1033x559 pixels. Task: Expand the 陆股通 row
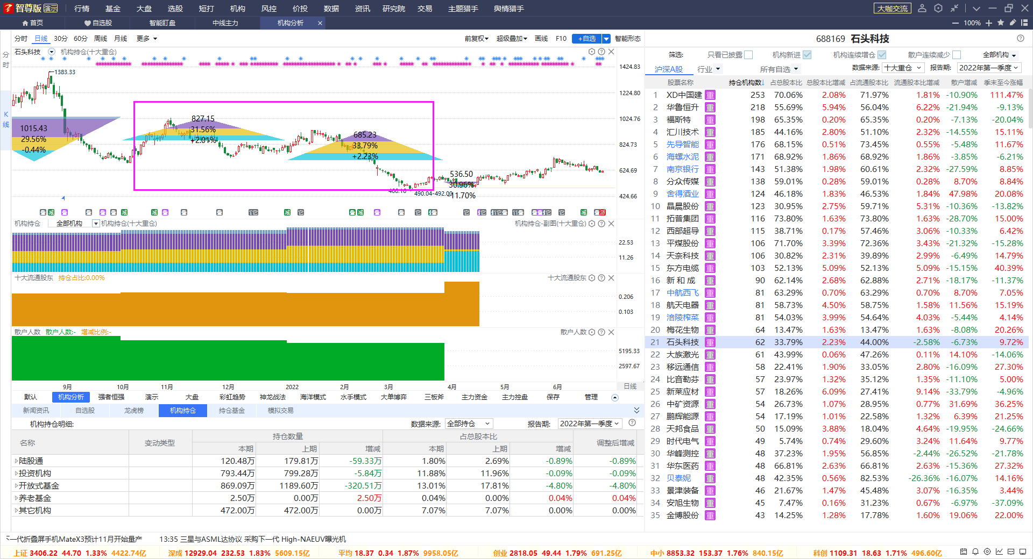point(16,461)
